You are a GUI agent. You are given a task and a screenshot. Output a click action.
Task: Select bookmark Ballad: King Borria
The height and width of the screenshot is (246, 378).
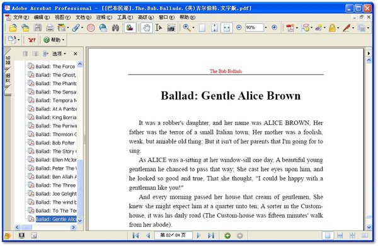click(56, 117)
